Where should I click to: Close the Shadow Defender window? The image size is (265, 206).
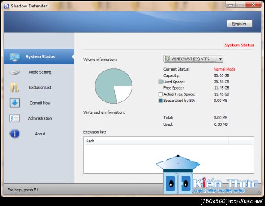coord(253,4)
